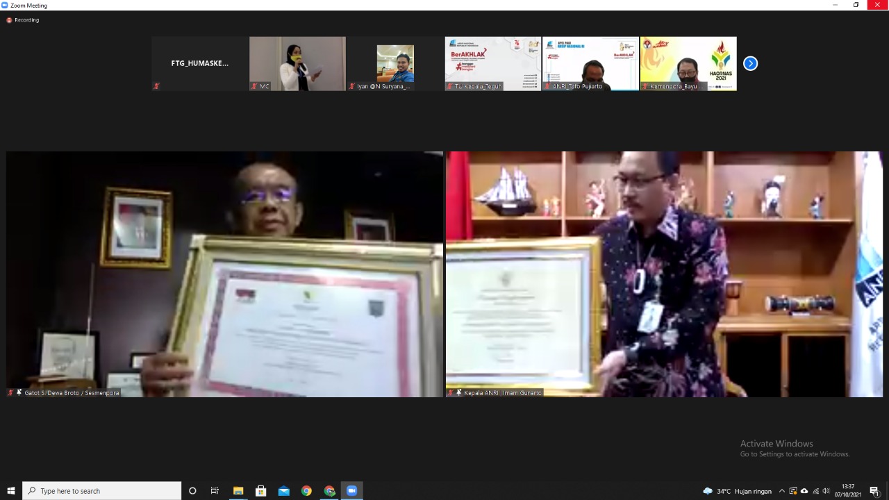Expand hidden system tray icons chevron
This screenshot has height=500, width=889.
tap(782, 491)
